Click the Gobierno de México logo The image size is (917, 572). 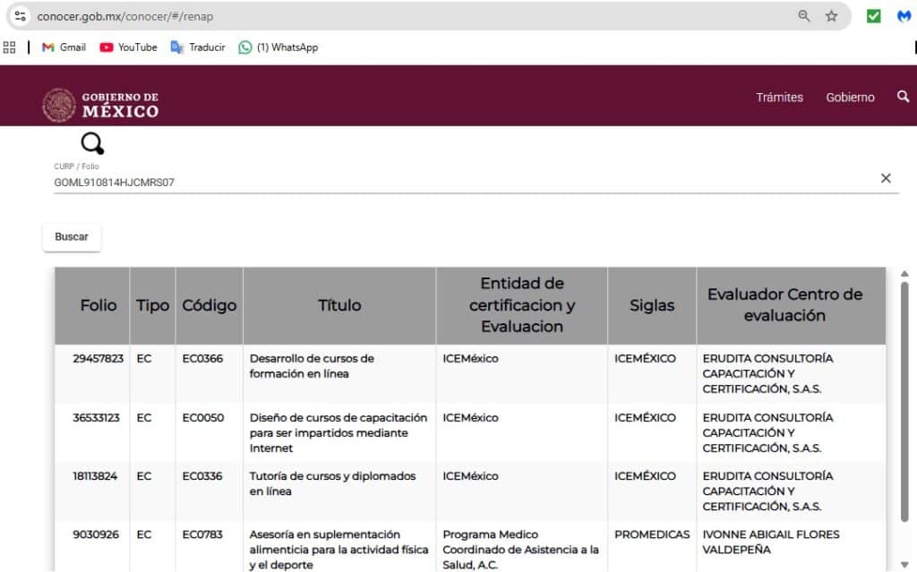click(100, 105)
